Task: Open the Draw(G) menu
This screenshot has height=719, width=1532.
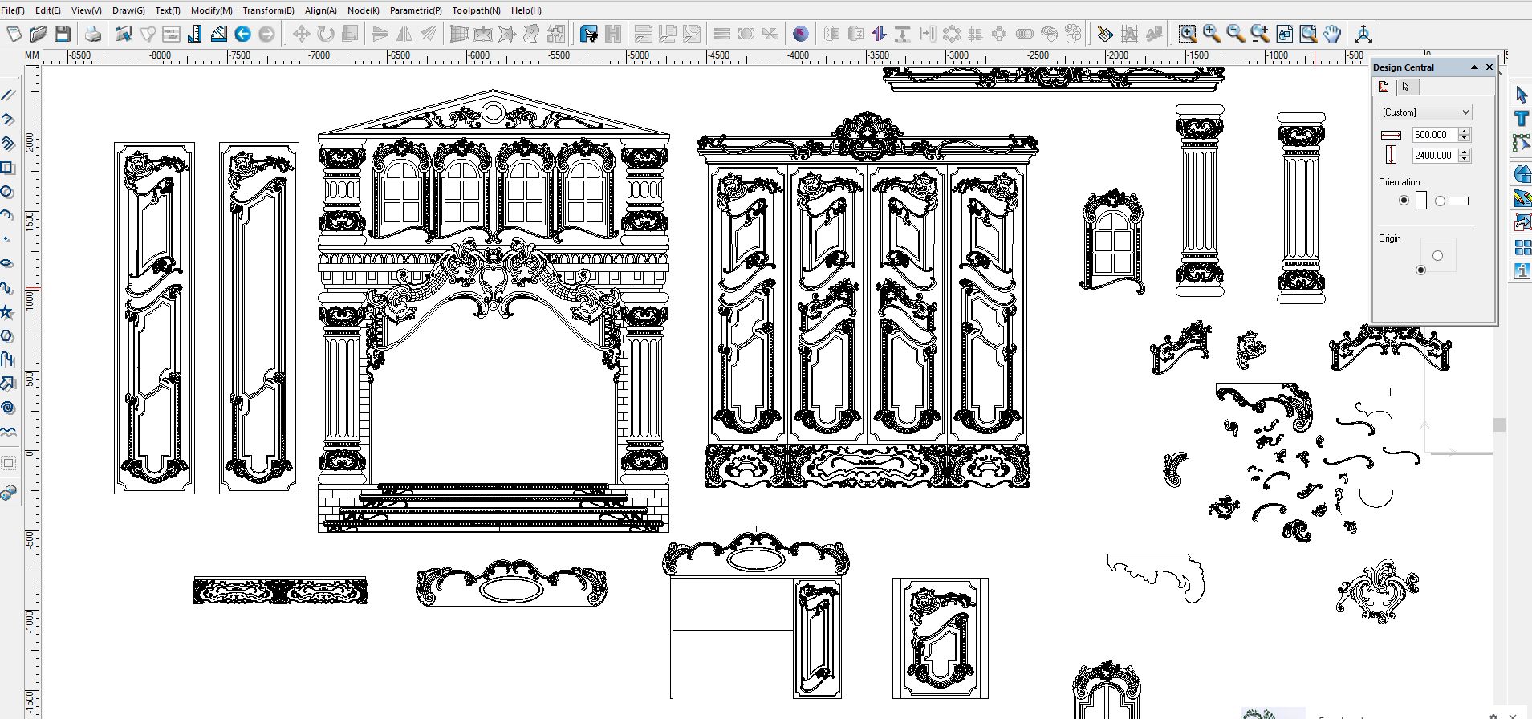Action: [x=128, y=10]
